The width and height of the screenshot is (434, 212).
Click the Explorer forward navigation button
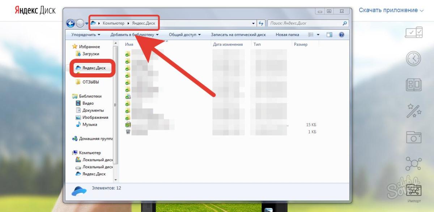(x=80, y=23)
